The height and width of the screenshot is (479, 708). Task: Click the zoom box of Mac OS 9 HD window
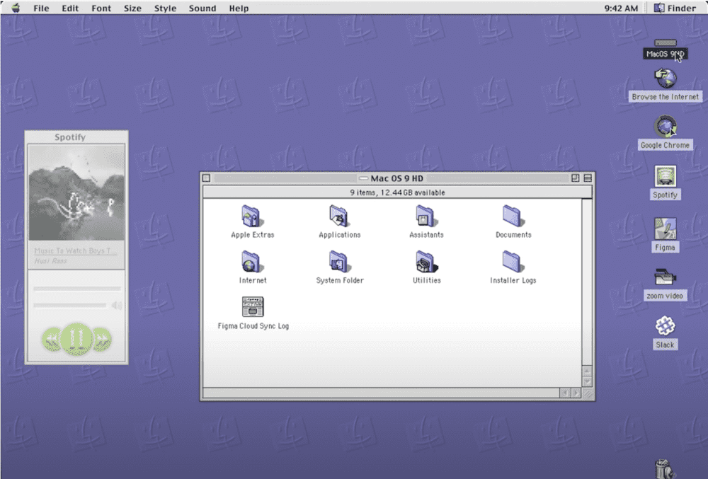[575, 178]
